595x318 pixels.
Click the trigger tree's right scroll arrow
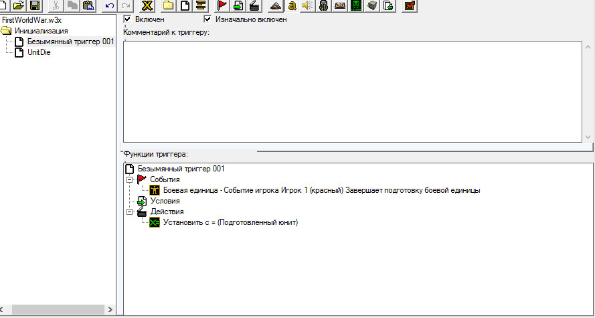[110, 309]
